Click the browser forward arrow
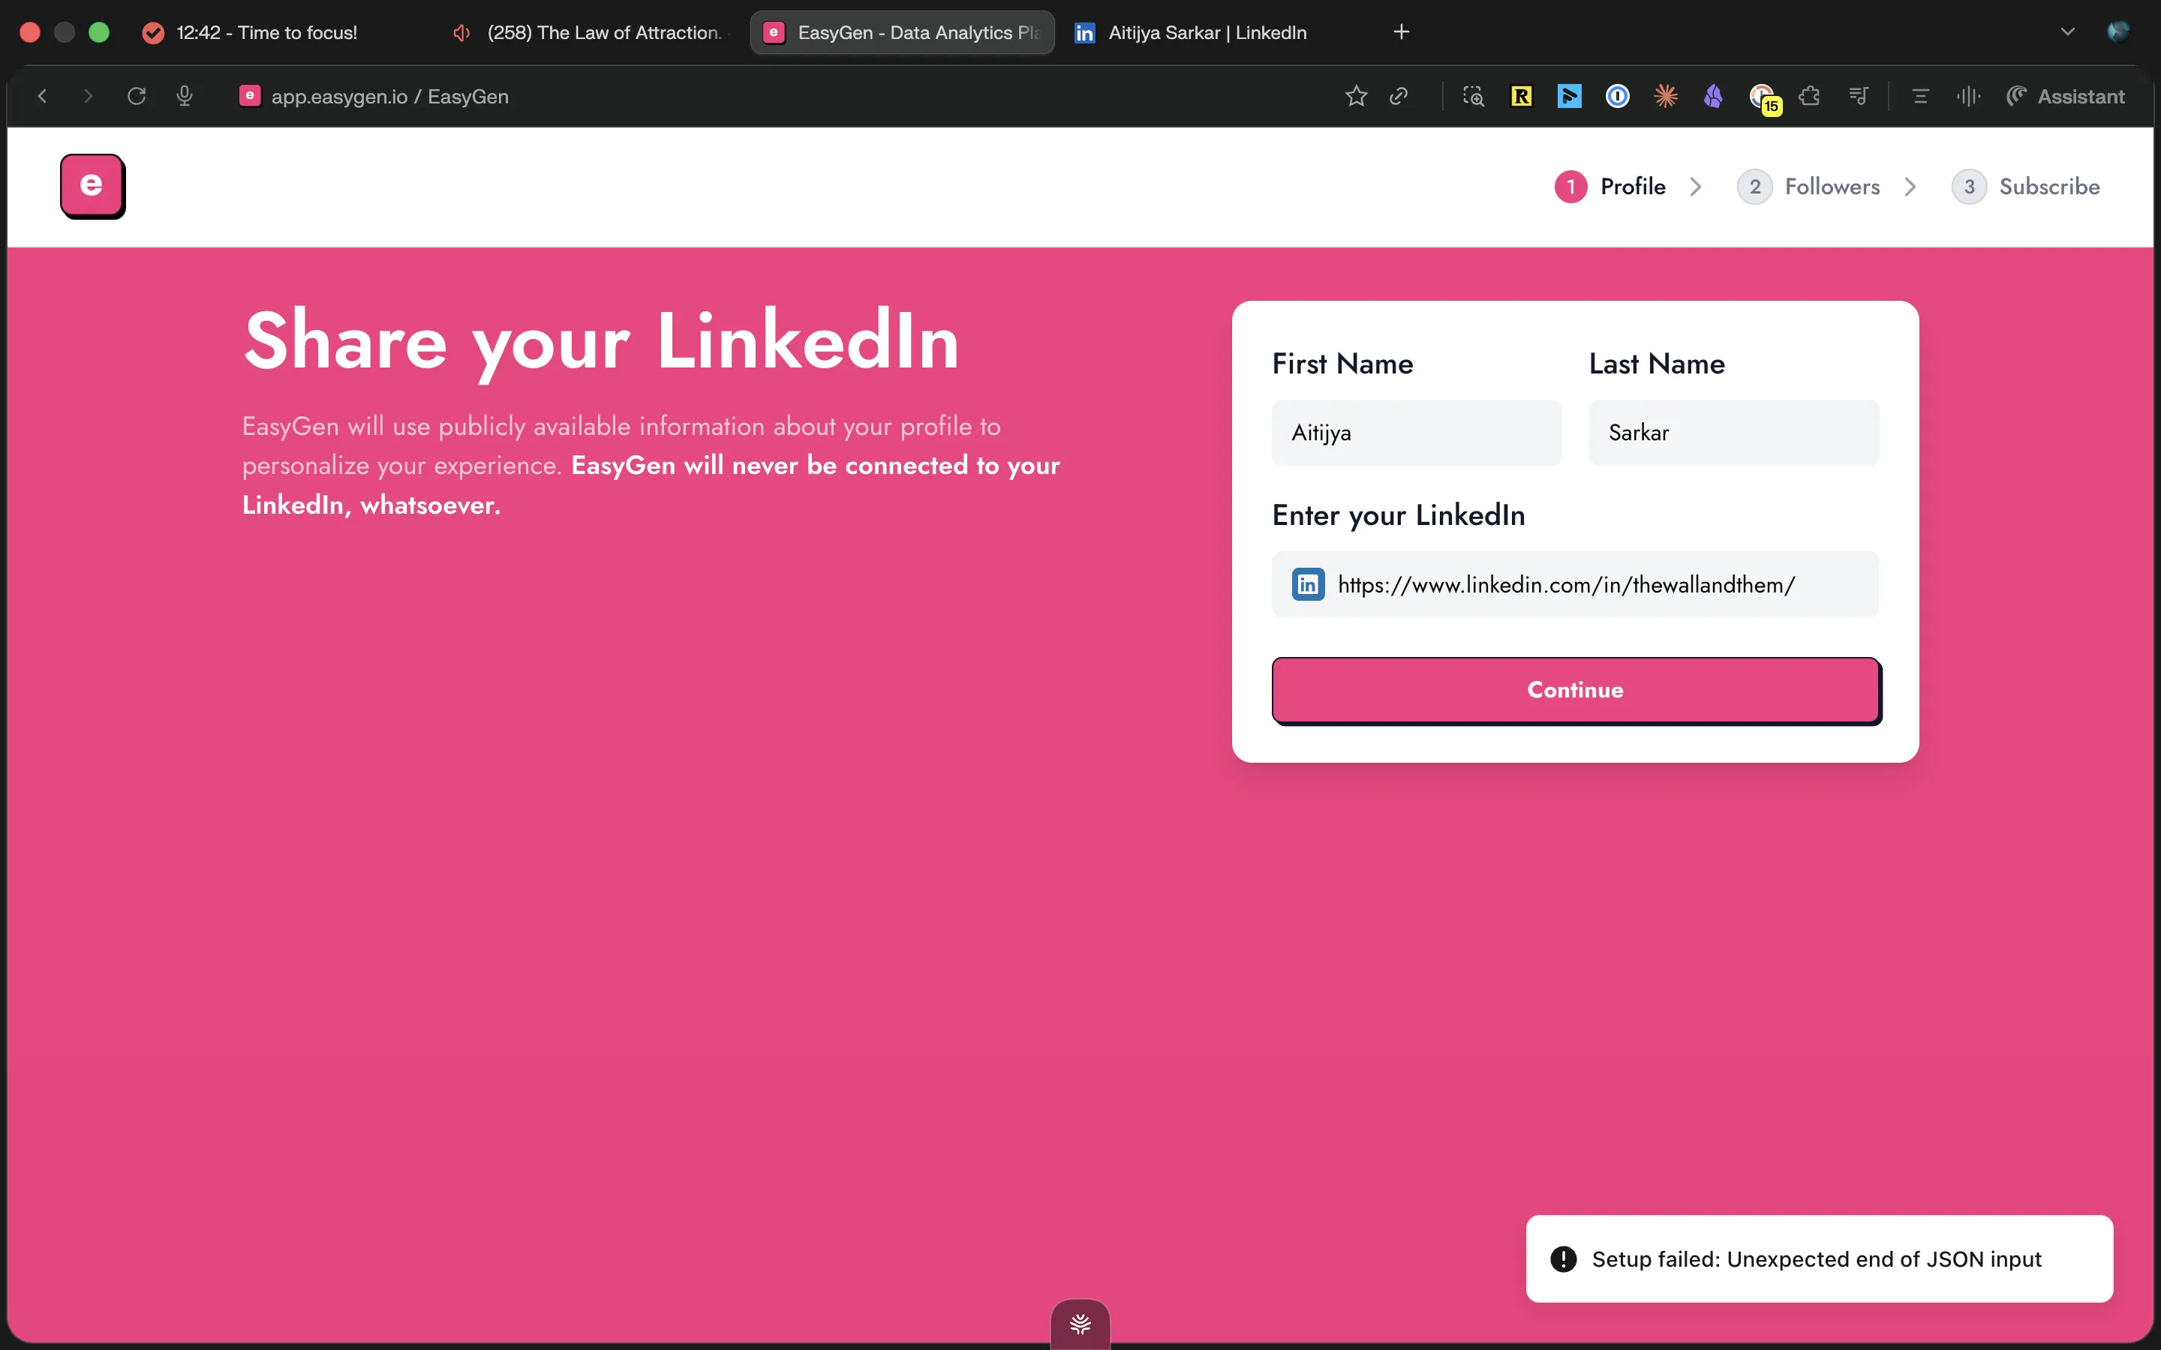 [x=88, y=95]
